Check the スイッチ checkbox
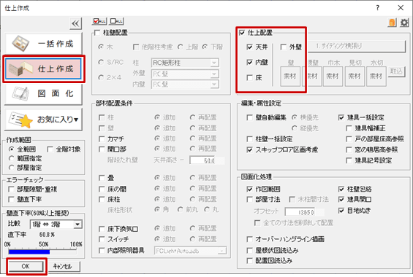 pos(102,239)
